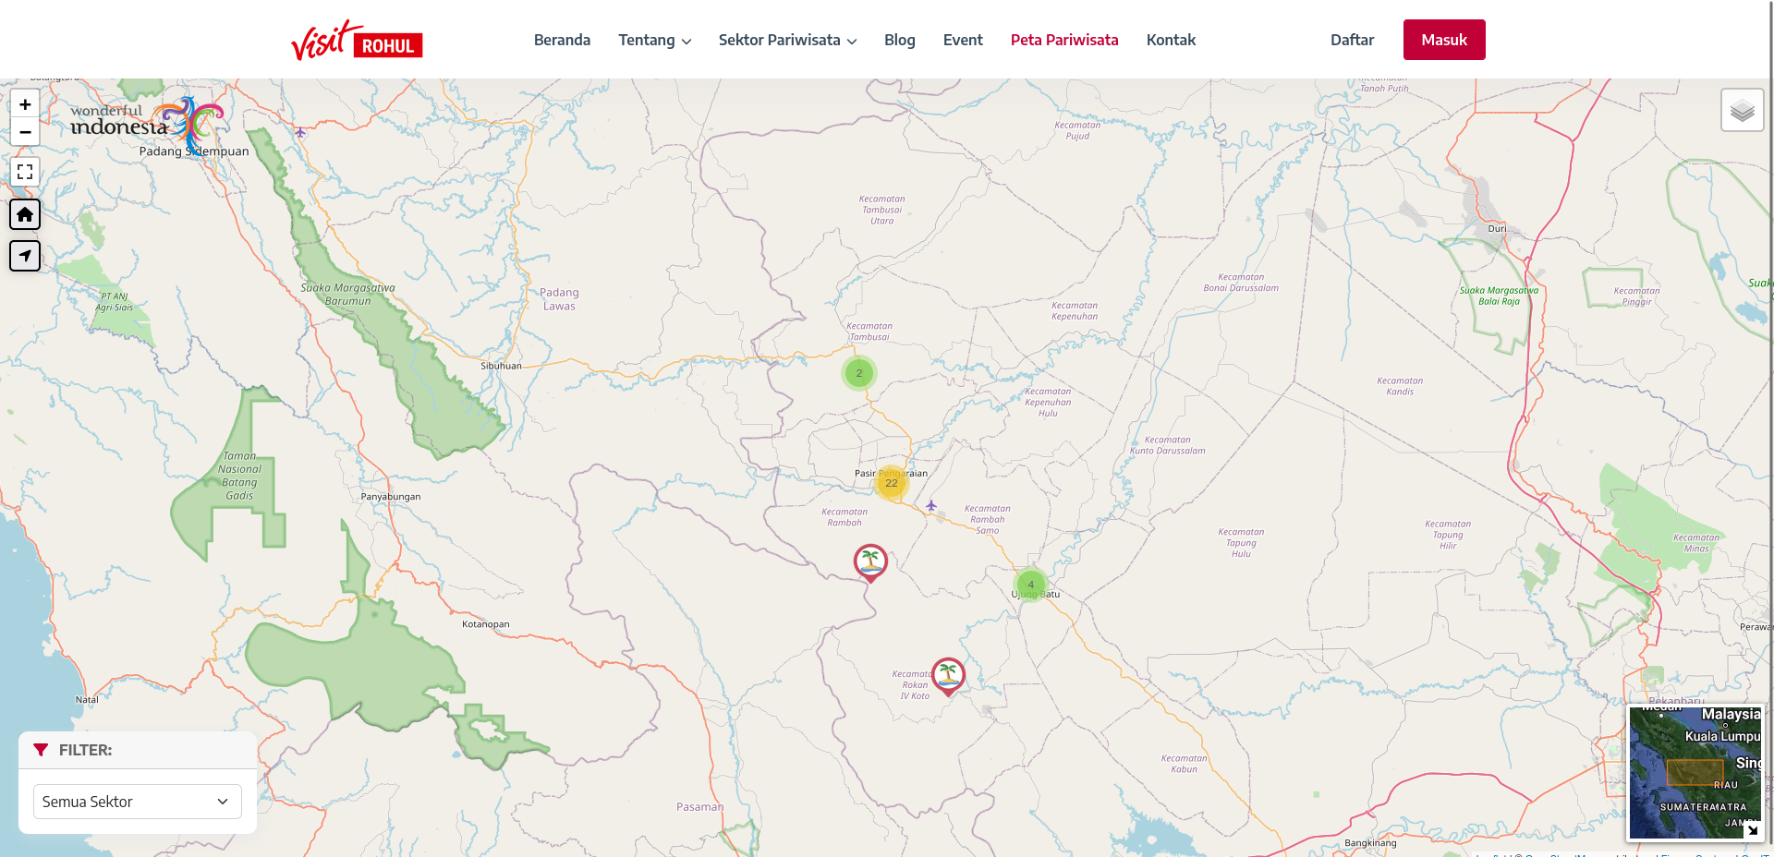This screenshot has height=857, width=1774.
Task: Open the Blog page
Action: tap(899, 40)
